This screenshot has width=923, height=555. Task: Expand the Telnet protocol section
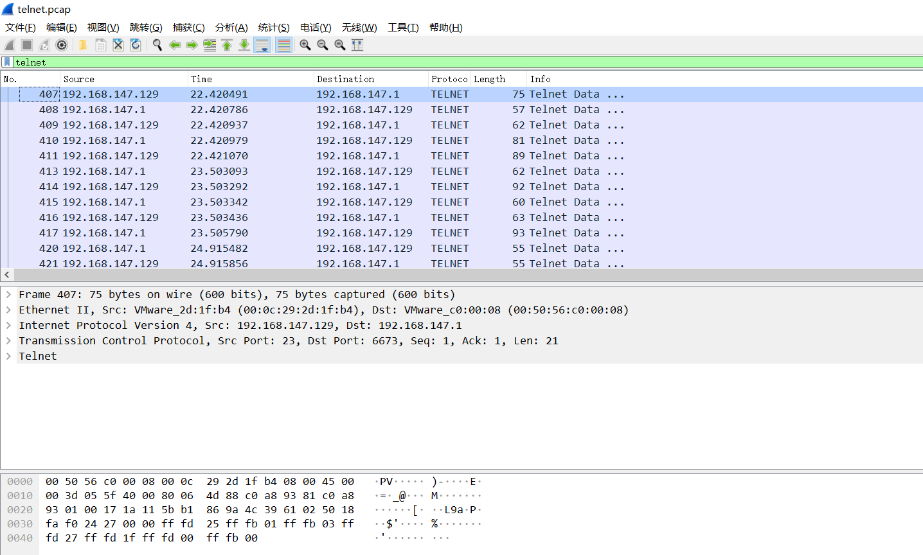tap(8, 356)
